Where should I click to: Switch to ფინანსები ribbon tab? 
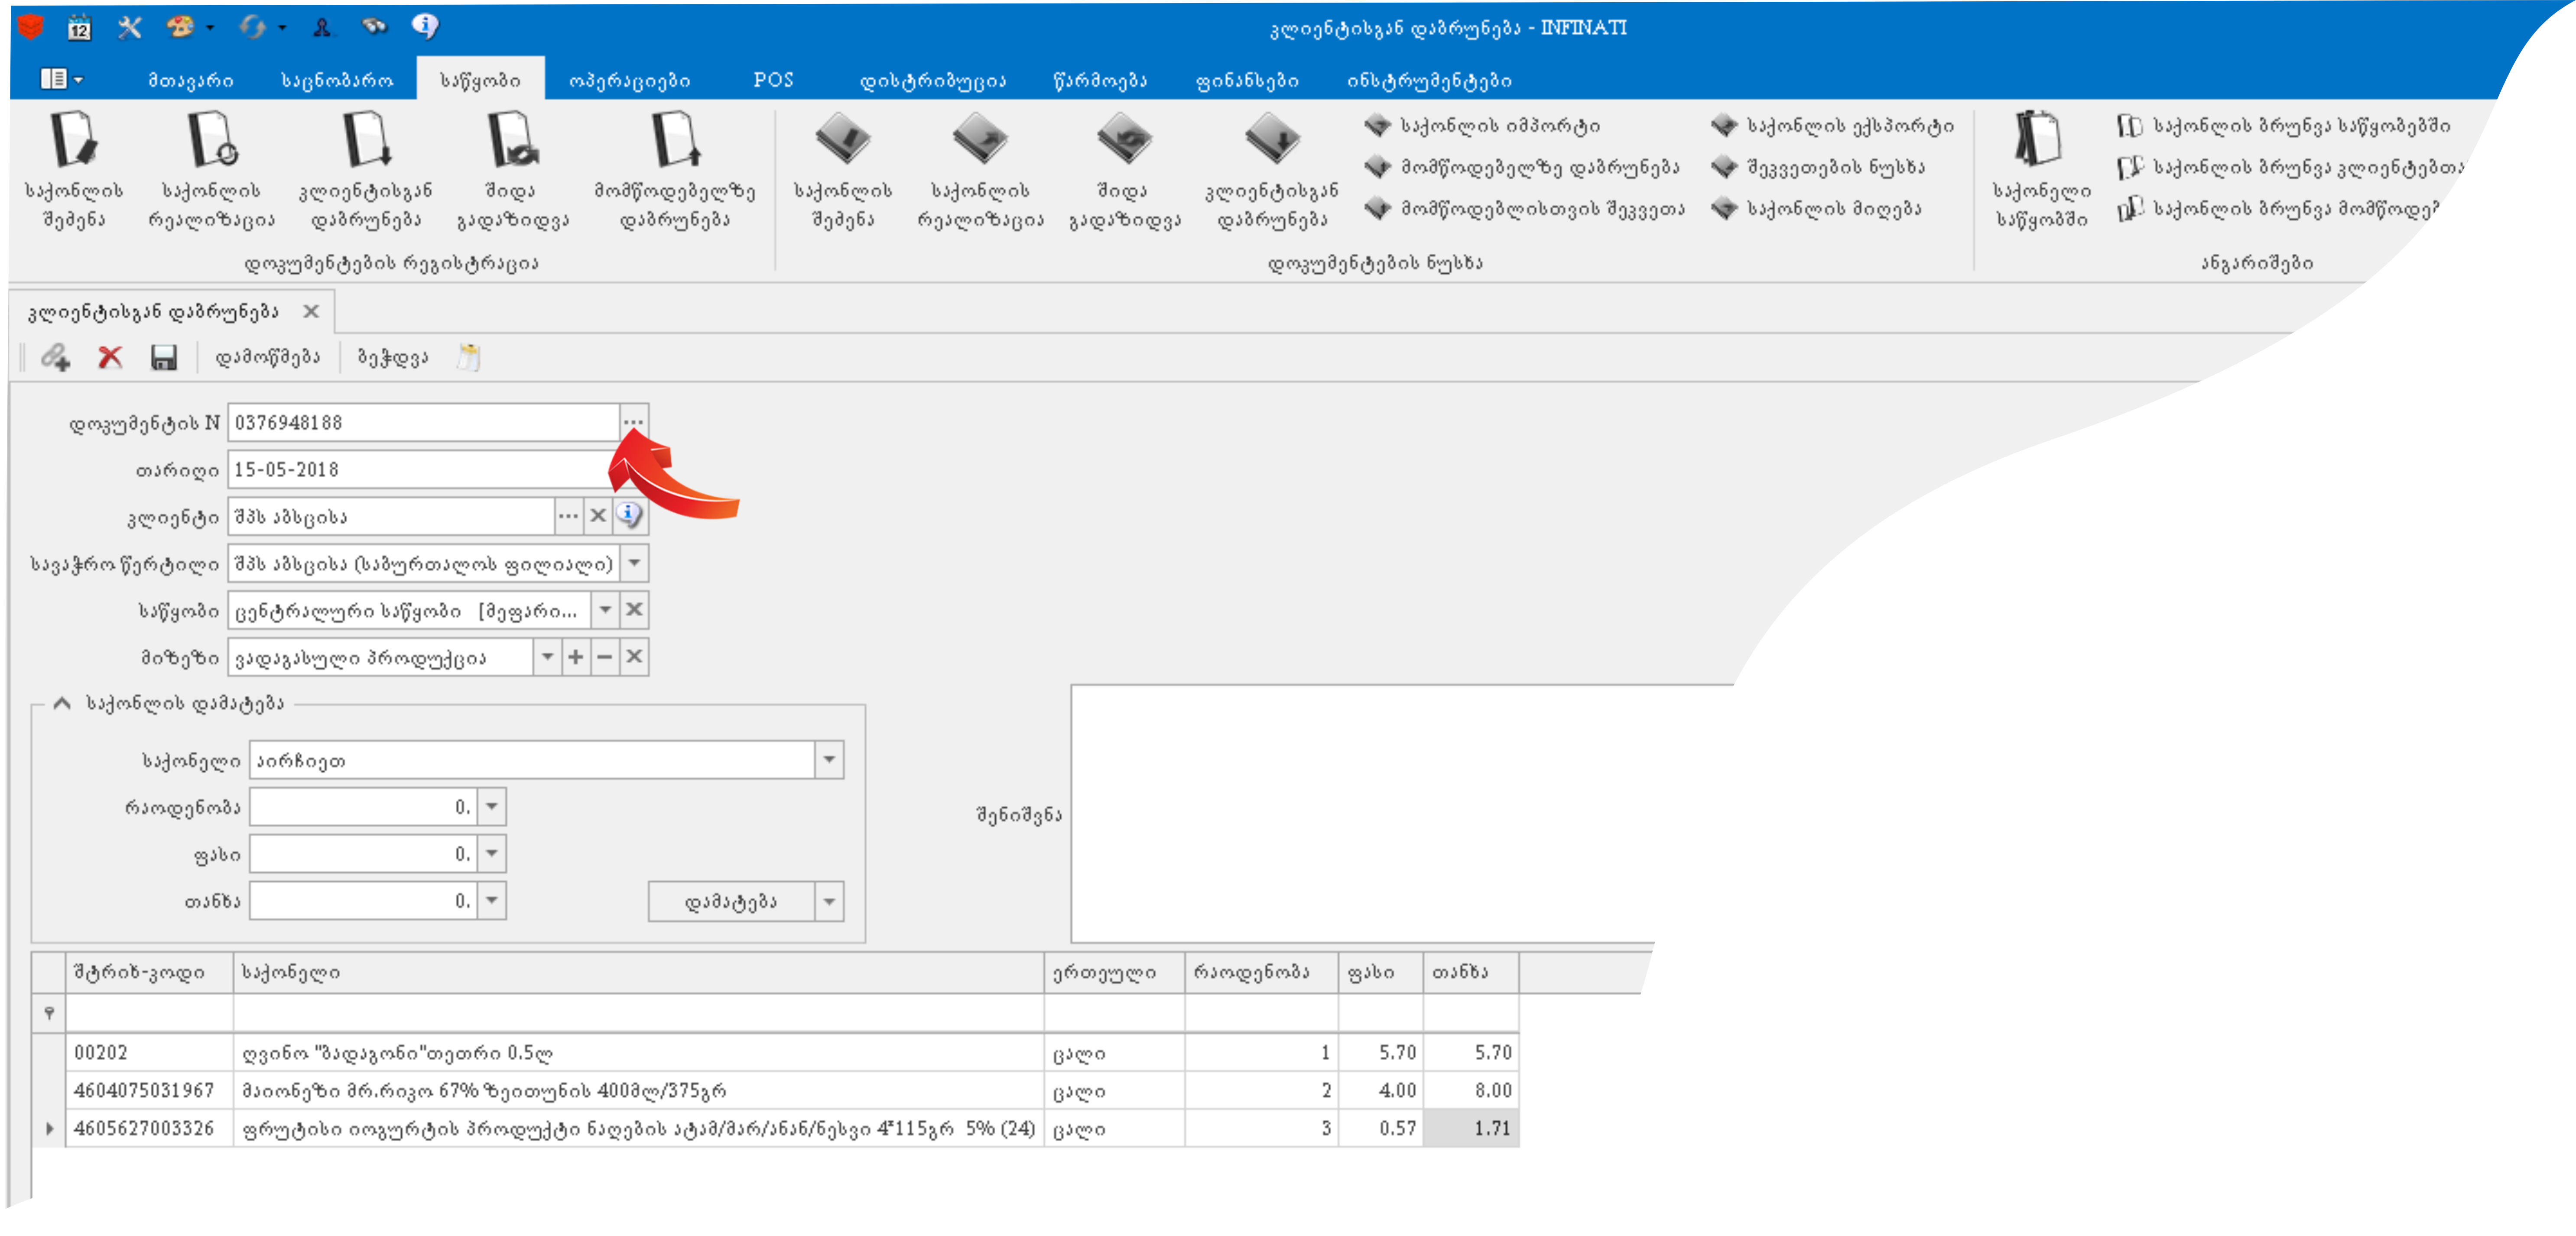click(1247, 80)
